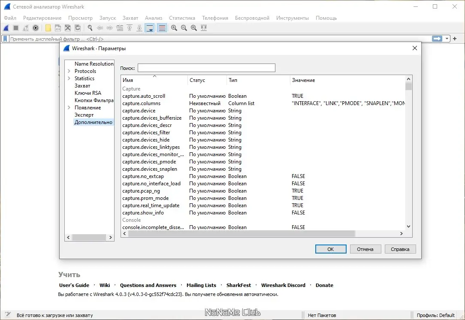Screen dimensions: 465x320
Task: Expand the Statistics tree node
Action: pos(69,78)
